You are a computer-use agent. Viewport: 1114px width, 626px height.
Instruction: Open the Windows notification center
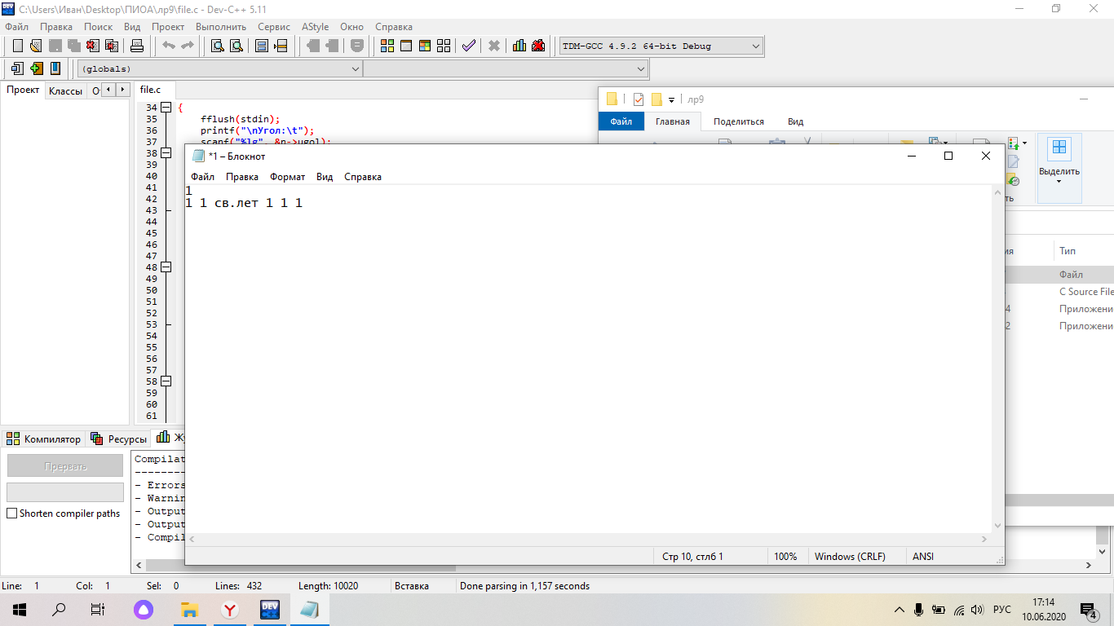[1089, 610]
